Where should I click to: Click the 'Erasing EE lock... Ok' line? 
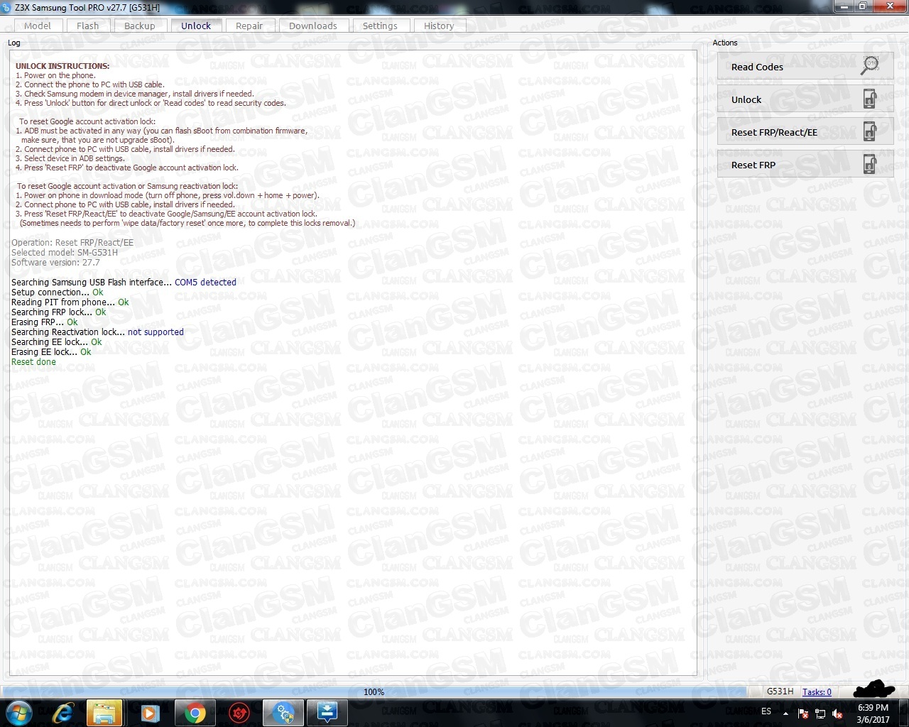point(51,352)
